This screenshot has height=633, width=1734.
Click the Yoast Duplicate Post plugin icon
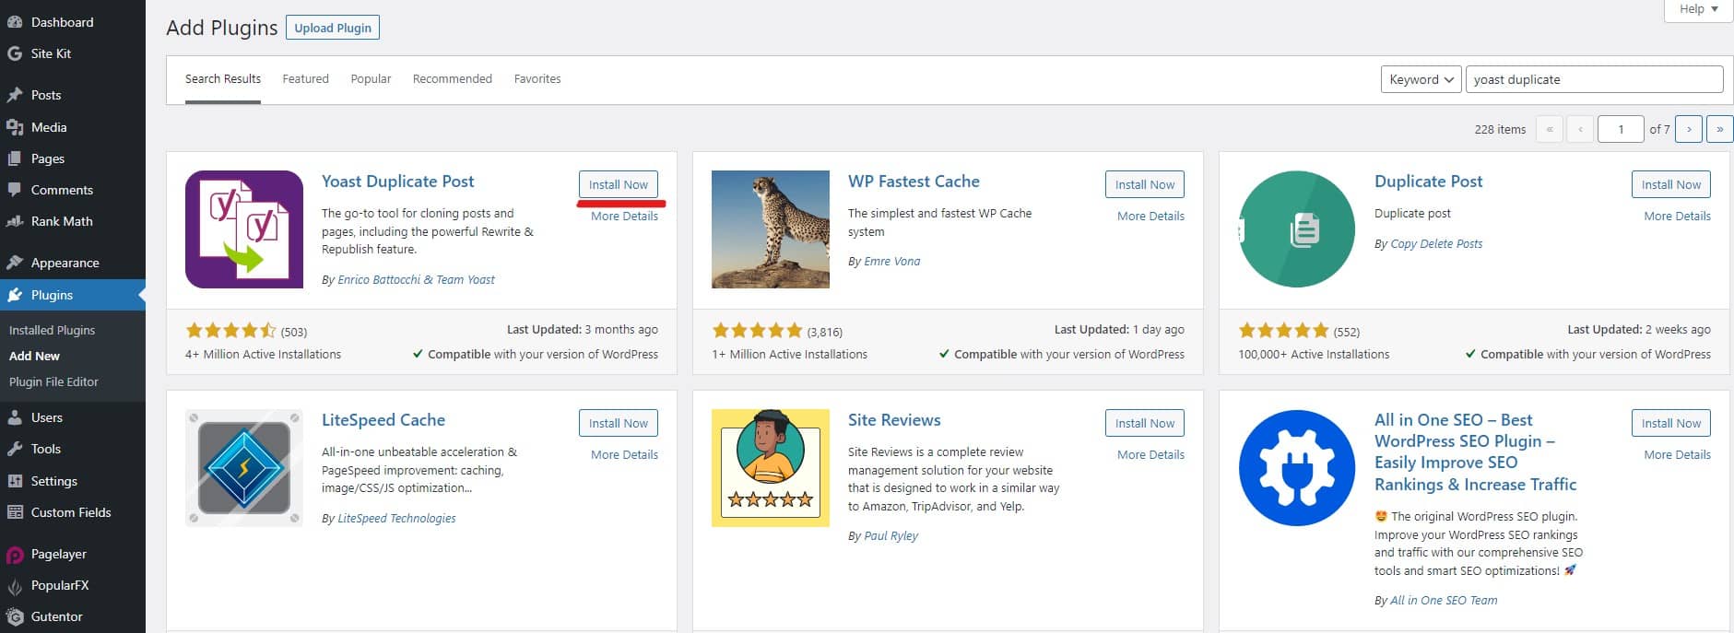[244, 229]
